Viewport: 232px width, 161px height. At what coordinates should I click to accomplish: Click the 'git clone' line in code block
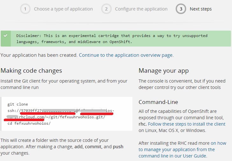point(18,105)
